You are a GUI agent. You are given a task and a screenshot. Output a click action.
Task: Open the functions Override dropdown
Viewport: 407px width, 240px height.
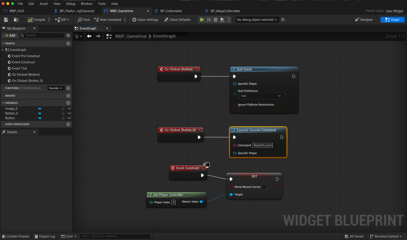[56, 88]
